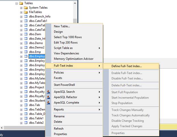Click the dbo.Demo2 table icon
Viewport: 177px width, 137px height.
tap(26, 47)
